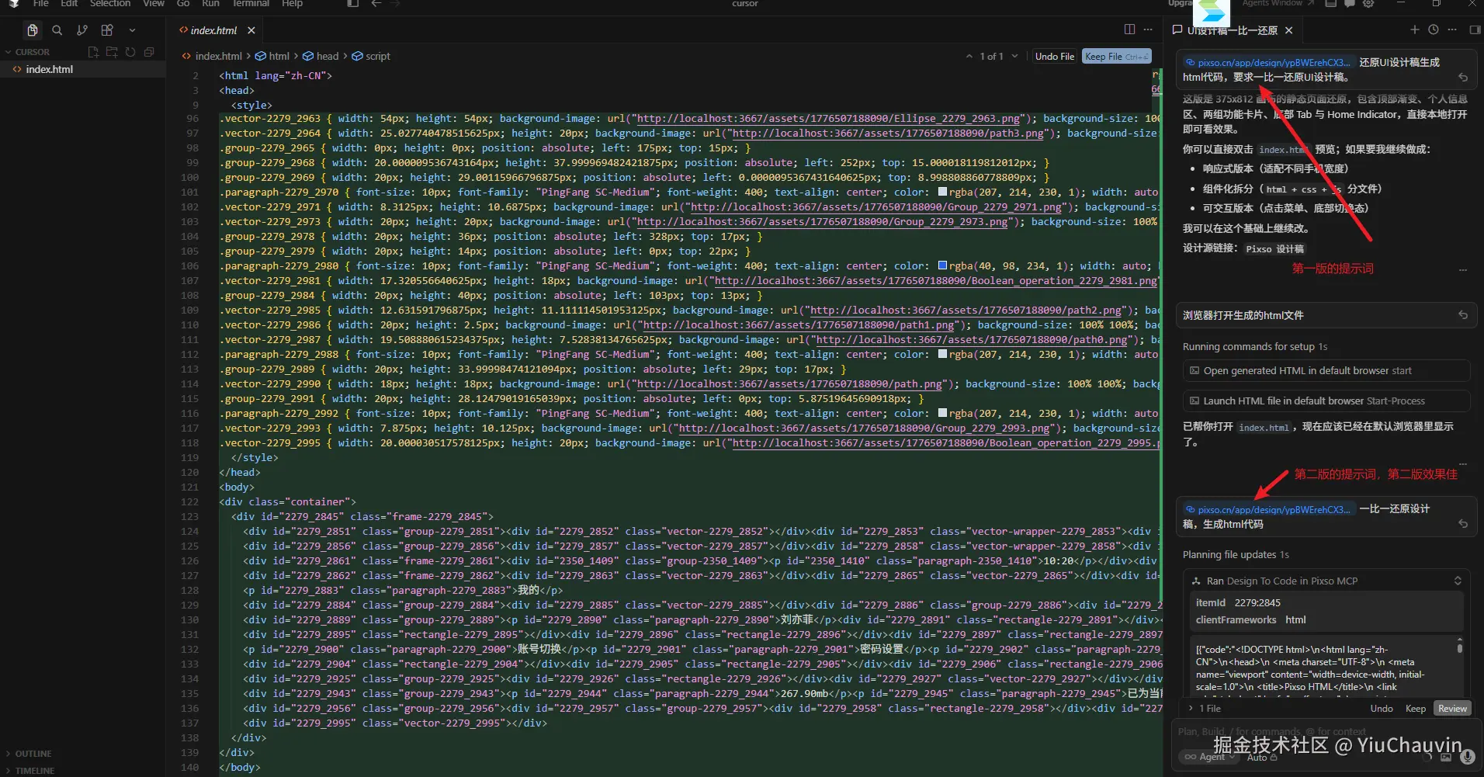Expand the OUTLINE section
This screenshot has width=1484, height=777.
pos(33,754)
